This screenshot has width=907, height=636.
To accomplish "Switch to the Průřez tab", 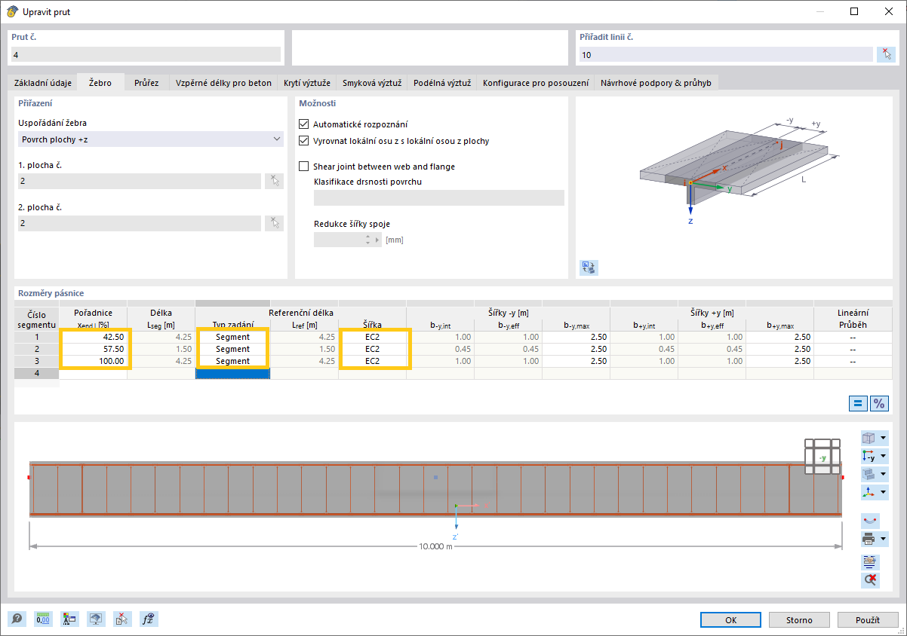I will (146, 83).
